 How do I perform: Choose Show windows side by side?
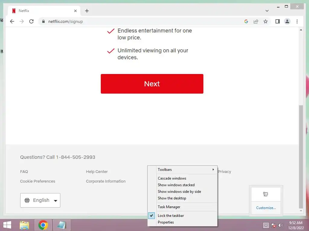tap(183, 192)
